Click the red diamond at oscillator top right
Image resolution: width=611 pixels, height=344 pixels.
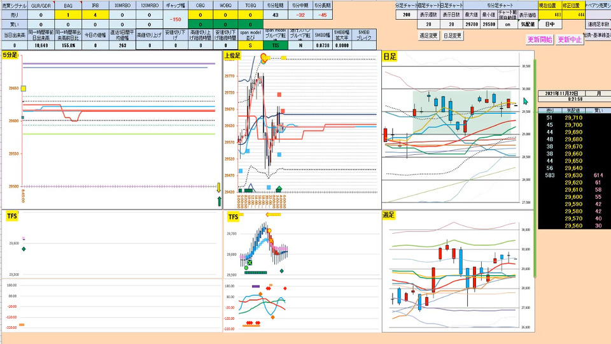pos(285,289)
